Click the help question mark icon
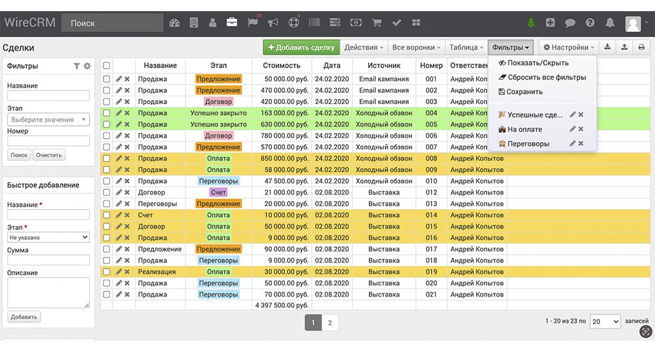Image resolution: width=655 pixels, height=357 pixels. 590,22
